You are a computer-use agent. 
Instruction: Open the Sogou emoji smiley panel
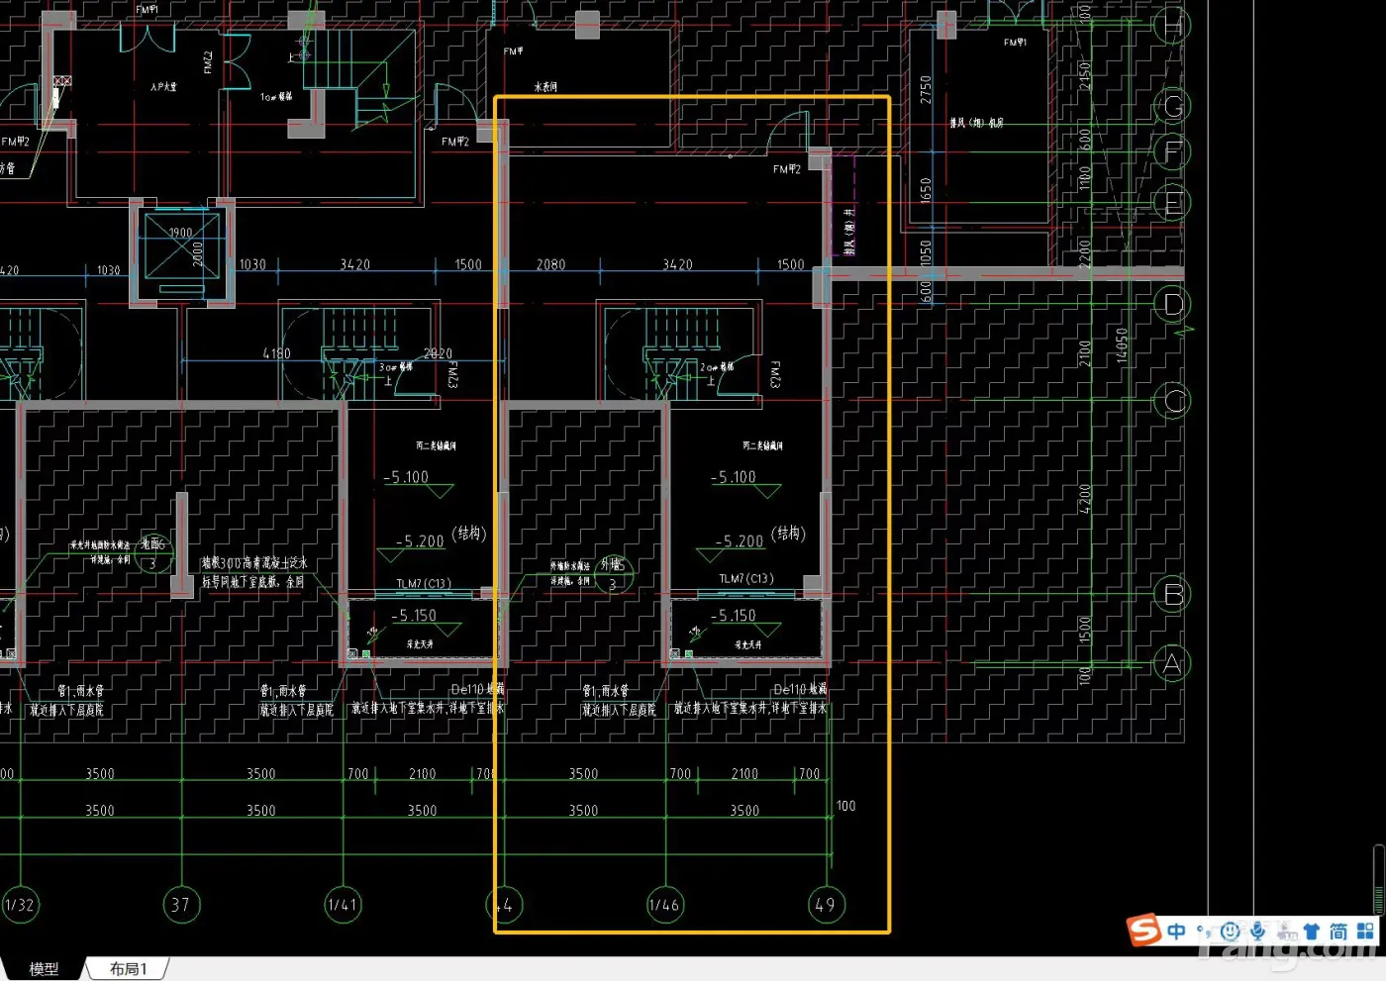1230,932
